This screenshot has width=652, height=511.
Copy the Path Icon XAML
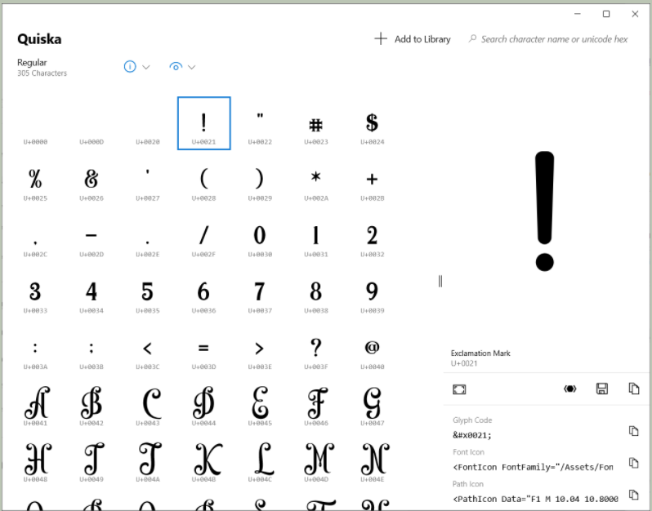pos(634,495)
